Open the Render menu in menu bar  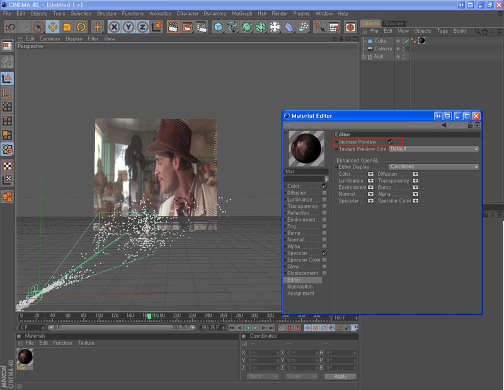click(x=280, y=13)
